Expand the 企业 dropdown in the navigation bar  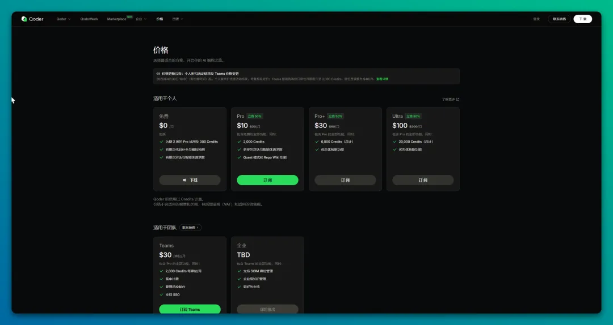tap(141, 19)
